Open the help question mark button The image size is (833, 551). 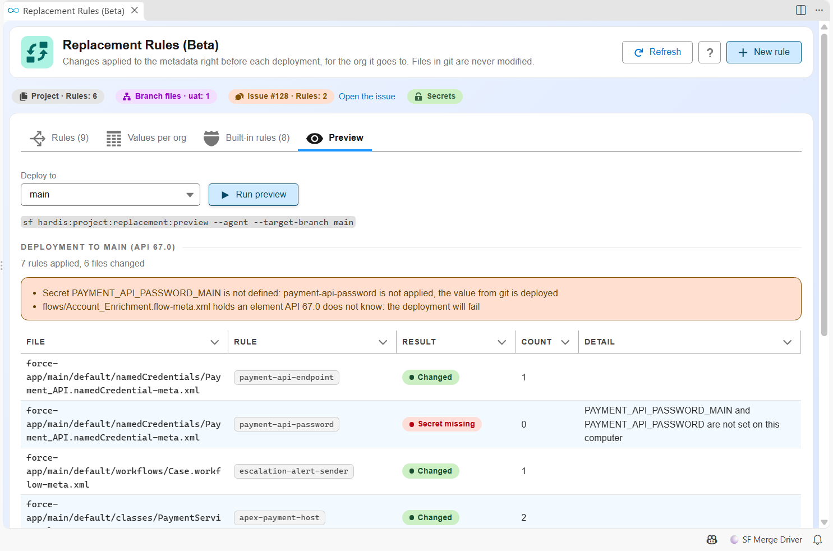click(710, 52)
